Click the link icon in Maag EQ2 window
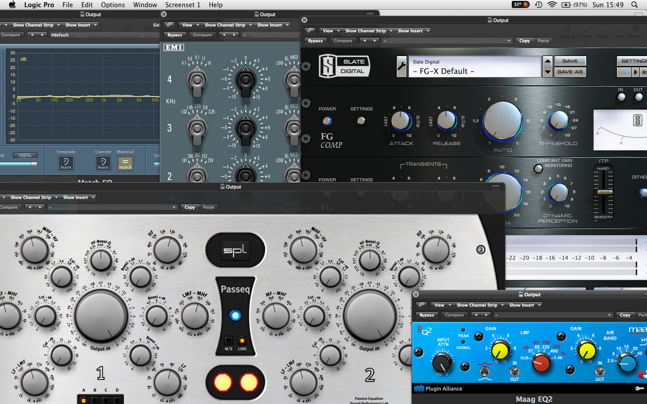Image resolution: width=647 pixels, height=404 pixels. tap(421, 305)
